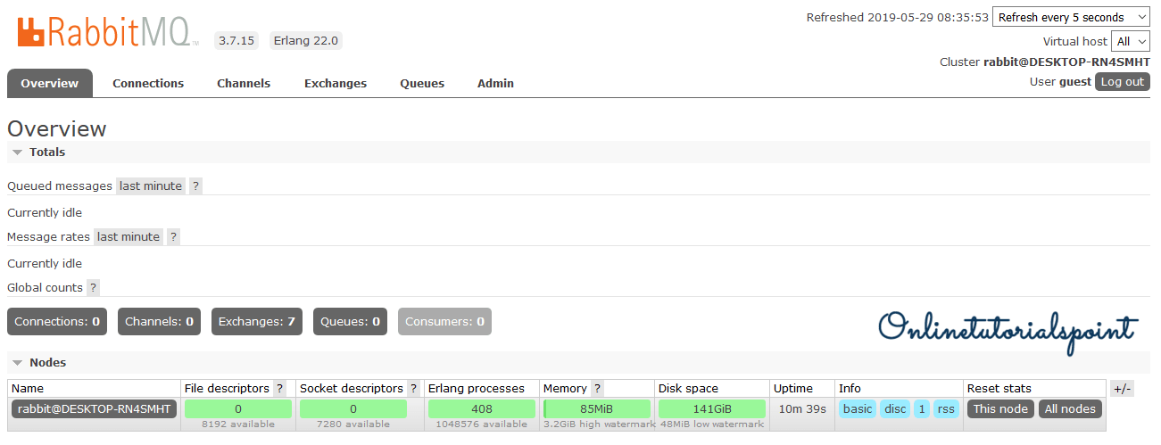Open the refresh interval dropdown

(1071, 17)
